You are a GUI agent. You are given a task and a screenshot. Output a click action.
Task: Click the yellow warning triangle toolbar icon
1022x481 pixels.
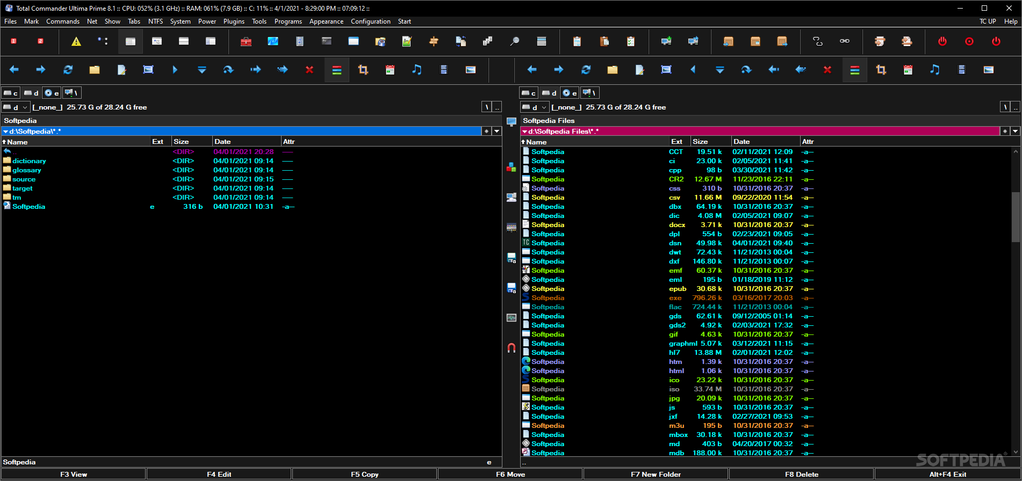click(76, 41)
